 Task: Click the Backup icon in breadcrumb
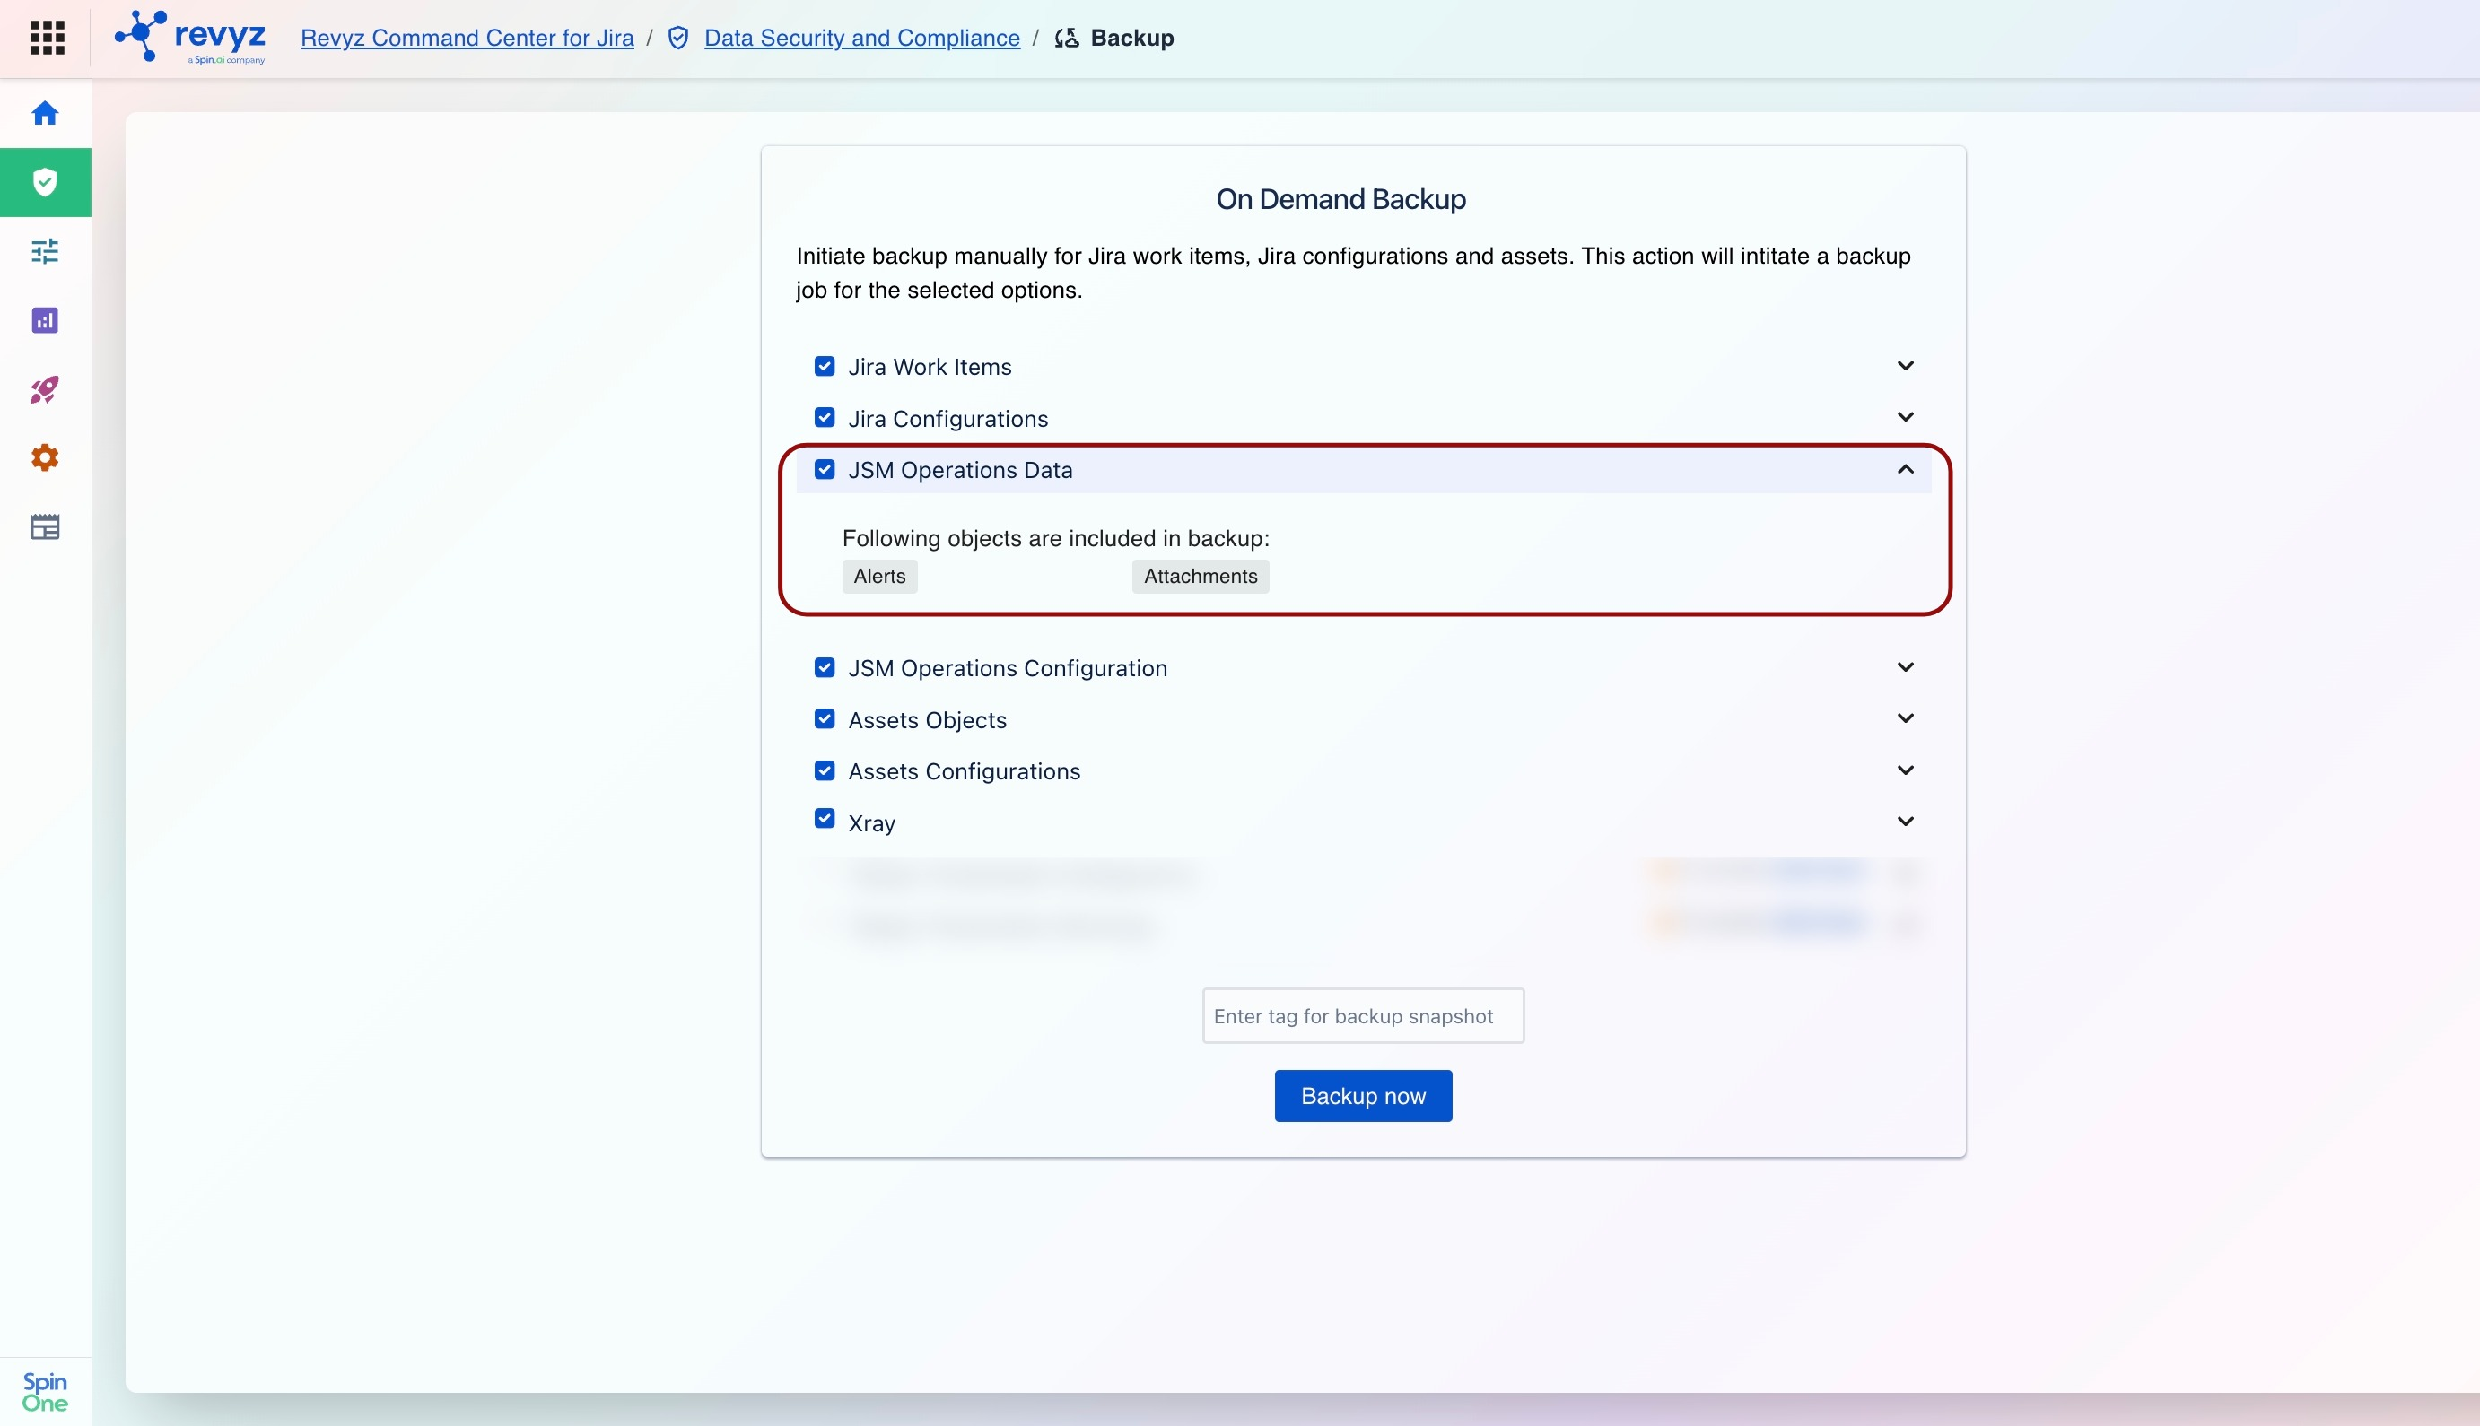(1066, 39)
